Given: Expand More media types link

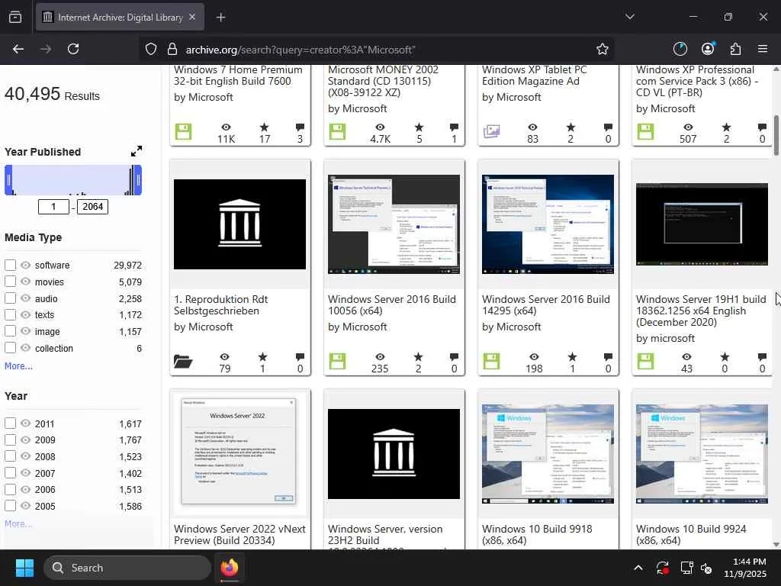Looking at the screenshot, I should tap(18, 365).
